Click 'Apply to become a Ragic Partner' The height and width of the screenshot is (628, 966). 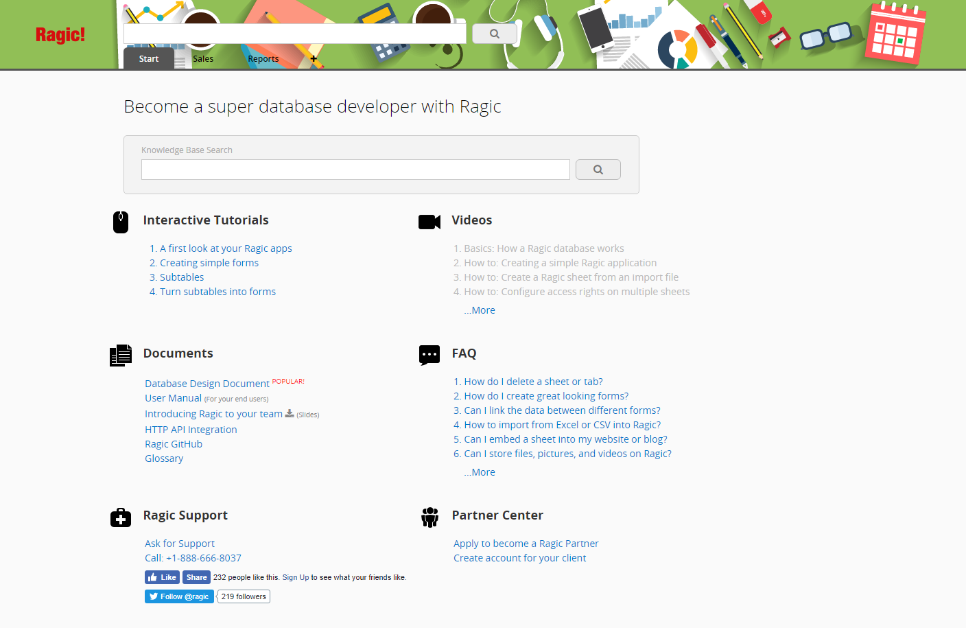(x=526, y=544)
